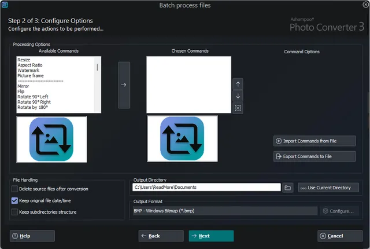This screenshot has width=370, height=249.
Task: Remove the chosen command with the X icon
Action: click(238, 108)
